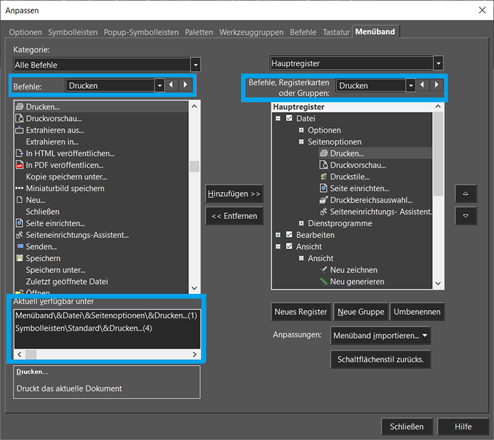Uncheck the Ansicht register checkbox

(289, 246)
